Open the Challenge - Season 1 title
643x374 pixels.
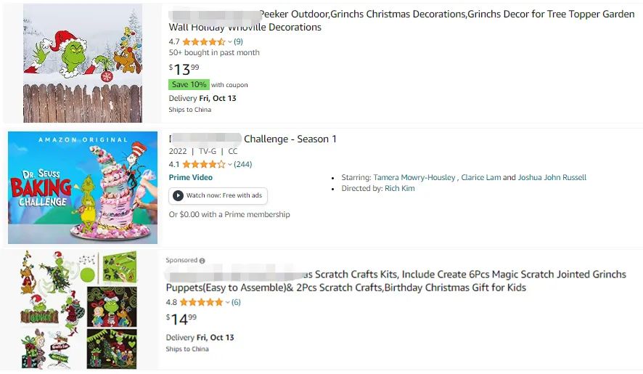point(290,139)
